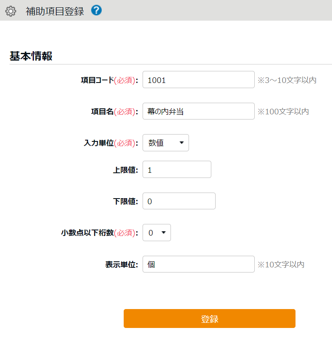This screenshot has width=332, height=340.
Task: Click the 基本情報 section heading
Action: tap(31, 56)
